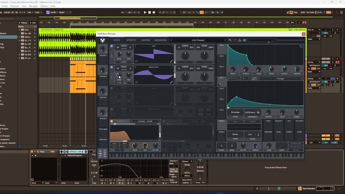Screen dimensions: 345x194
Task: Toggle the sampler power button
Action: pyautogui.click(x=112, y=109)
